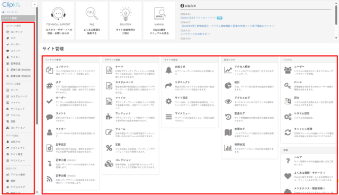This screenshot has height=195, width=339.
Task: Open the メンテナンスのお知らせ announcement link
Action: point(194,34)
